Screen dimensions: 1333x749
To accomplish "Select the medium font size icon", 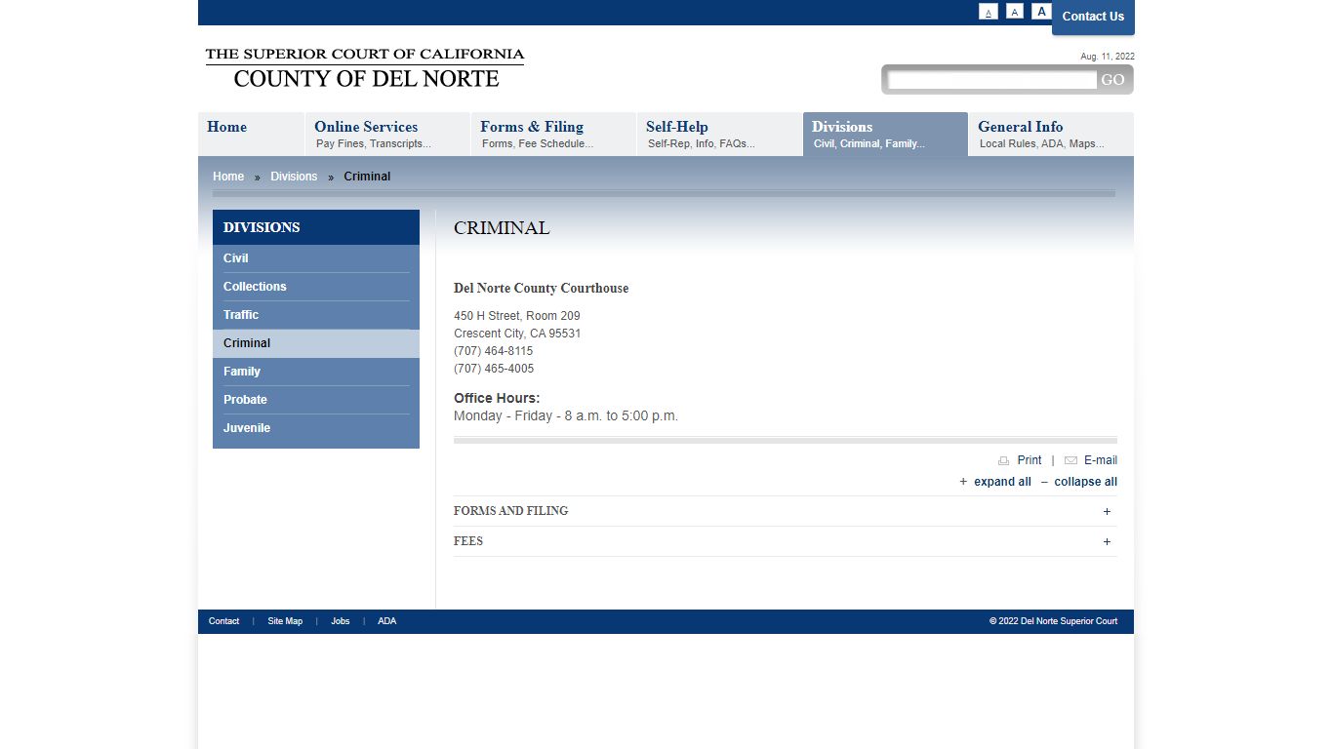I will (1015, 12).
